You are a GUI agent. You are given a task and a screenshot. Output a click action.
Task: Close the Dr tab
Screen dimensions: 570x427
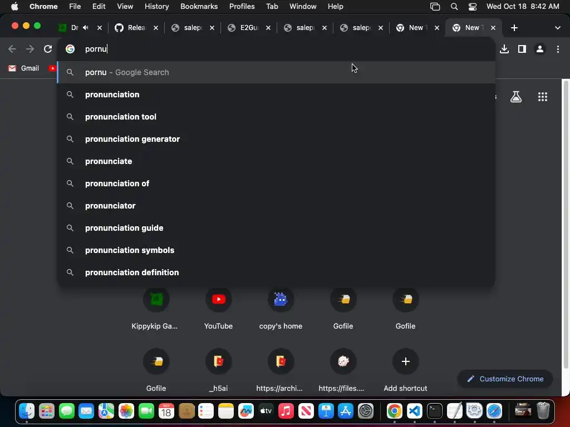(x=99, y=28)
